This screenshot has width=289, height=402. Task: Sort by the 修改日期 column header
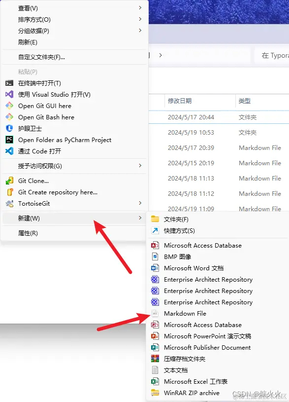[x=200, y=101]
